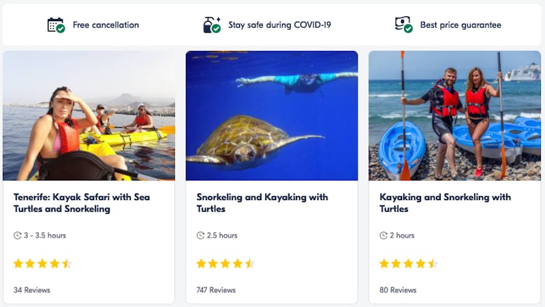The height and width of the screenshot is (307, 545).
Task: Open Kayaking and Snorkeling with Turtles title
Action: click(445, 203)
